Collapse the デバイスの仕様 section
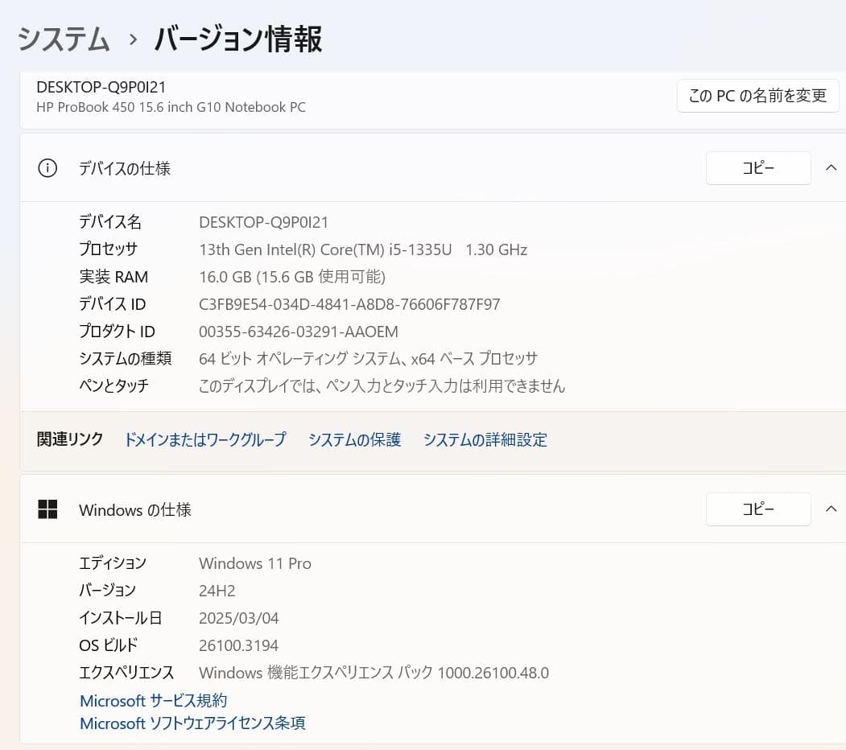The height and width of the screenshot is (750, 846). [832, 168]
